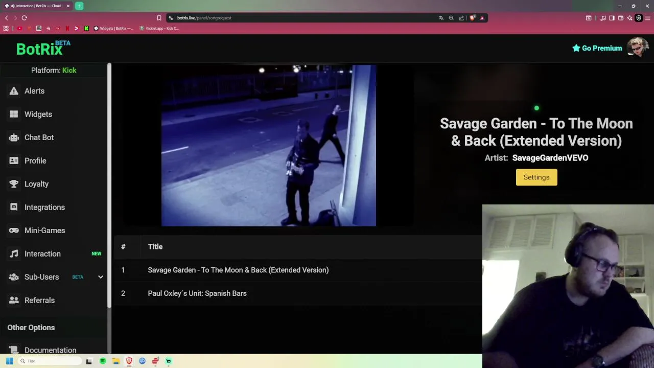654x368 pixels.
Task: Open the browser music note playlist icon
Action: click(603, 18)
